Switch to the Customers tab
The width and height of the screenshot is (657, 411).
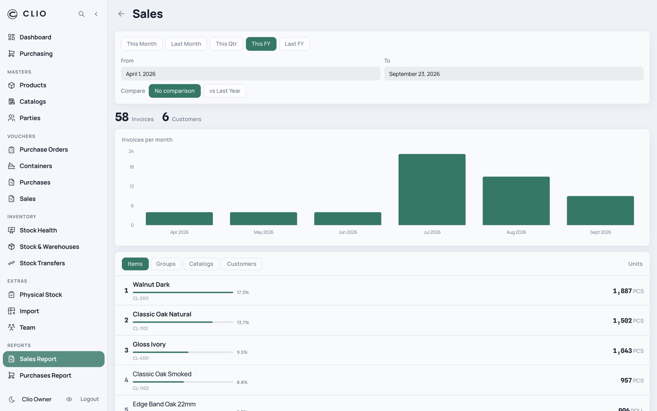pyautogui.click(x=241, y=264)
